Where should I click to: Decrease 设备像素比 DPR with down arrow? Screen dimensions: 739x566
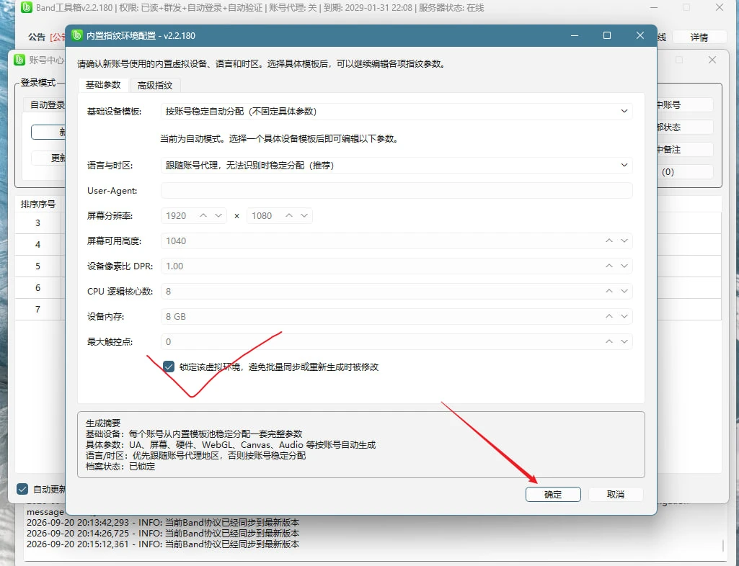(624, 266)
